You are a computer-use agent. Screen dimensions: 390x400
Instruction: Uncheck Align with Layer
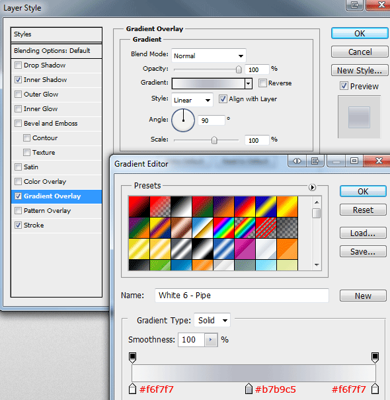click(223, 99)
